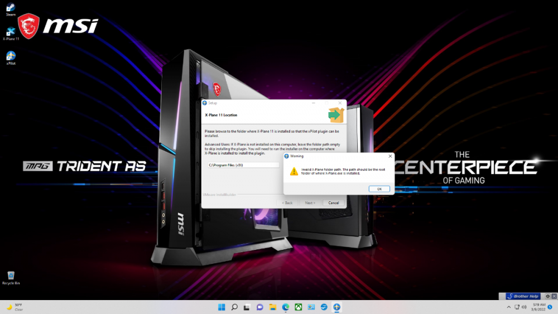
Task: Open the clock and date panel
Action: pos(538,307)
